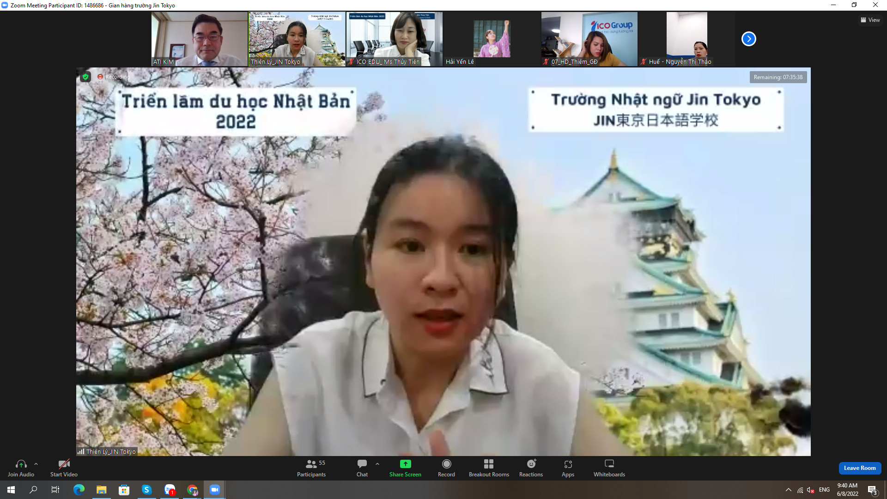
Task: Open File Explorer from taskbar
Action: [101, 490]
